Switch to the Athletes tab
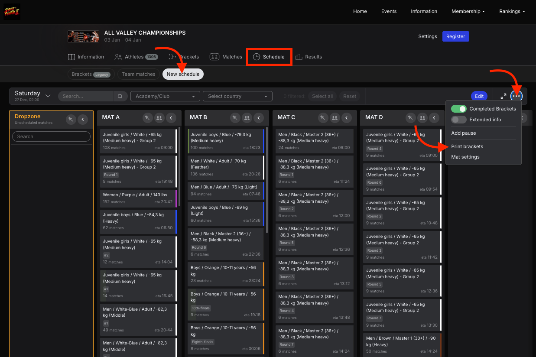This screenshot has width=536, height=357. 136,57
